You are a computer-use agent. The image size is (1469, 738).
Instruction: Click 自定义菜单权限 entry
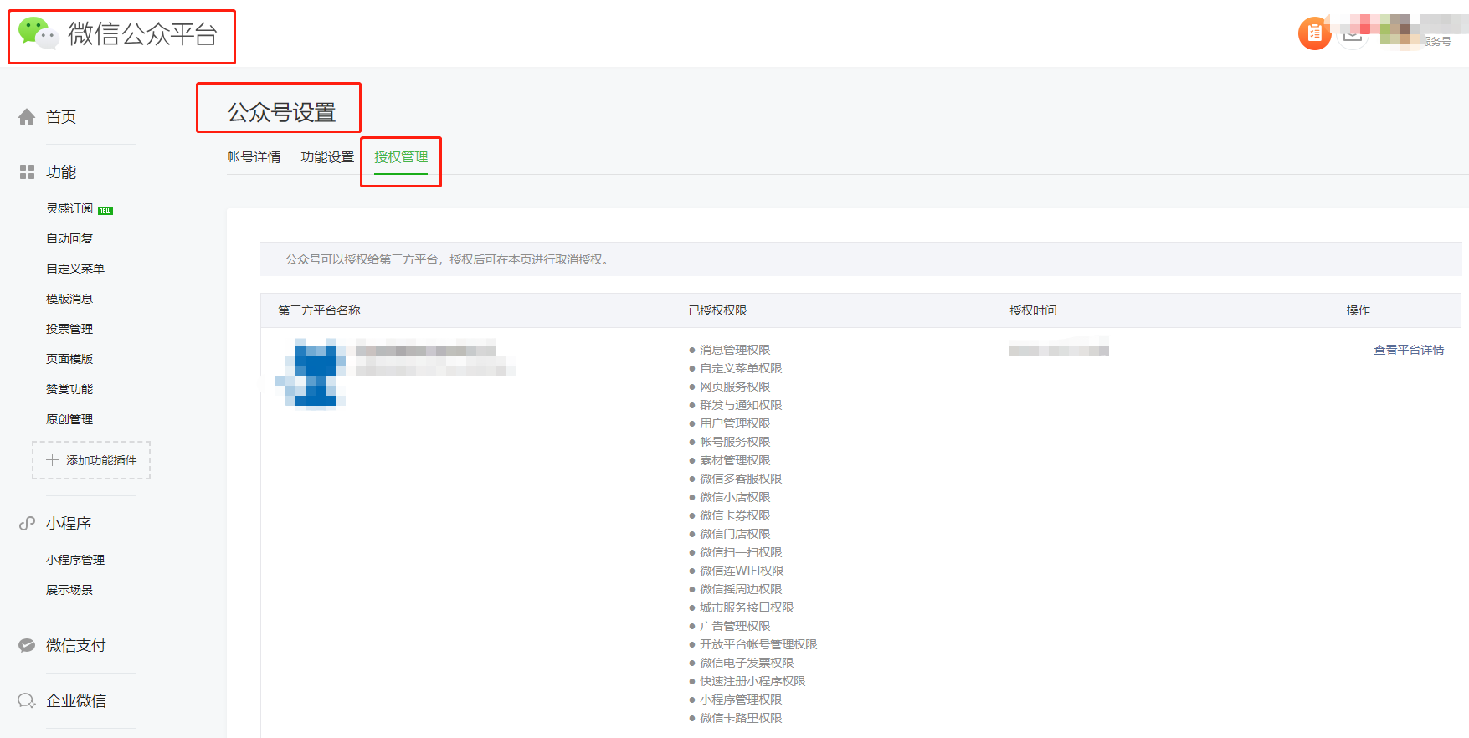pyautogui.click(x=741, y=368)
